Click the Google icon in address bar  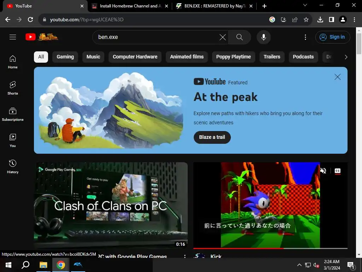[272, 20]
